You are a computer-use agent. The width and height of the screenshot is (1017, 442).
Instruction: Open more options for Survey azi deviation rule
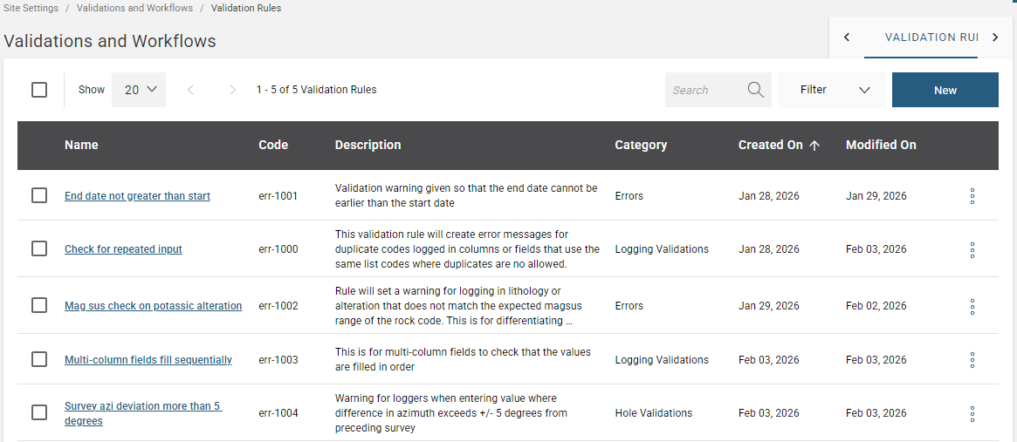point(972,413)
